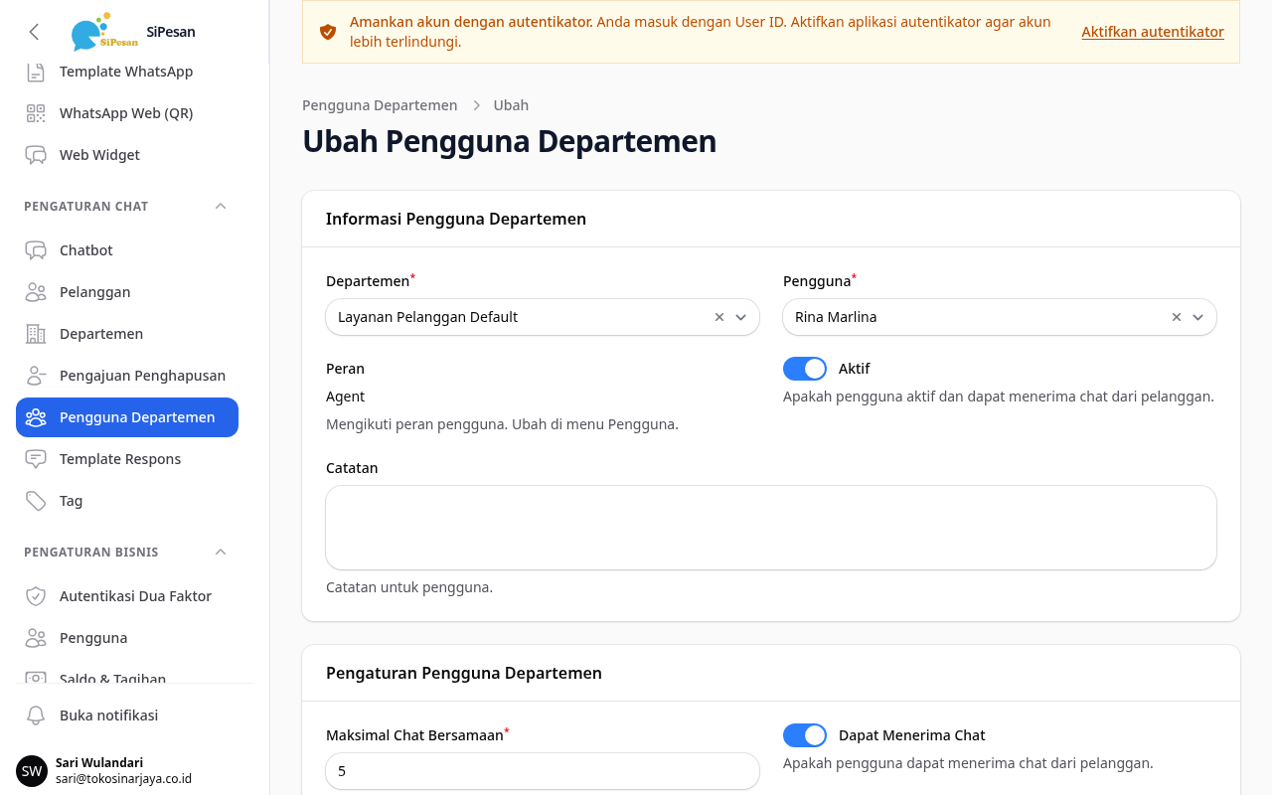Image resolution: width=1272 pixels, height=795 pixels.
Task: Open Autentikasi Dua Faktor menu item
Action: point(127,596)
